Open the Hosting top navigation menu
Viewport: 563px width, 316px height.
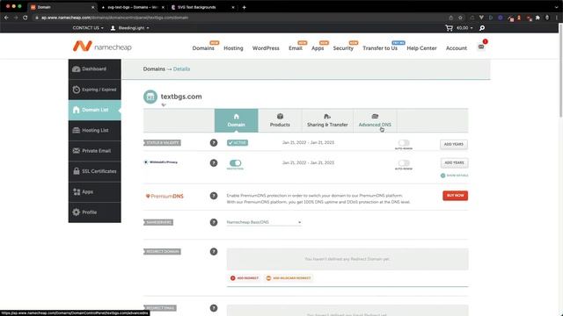tap(233, 48)
